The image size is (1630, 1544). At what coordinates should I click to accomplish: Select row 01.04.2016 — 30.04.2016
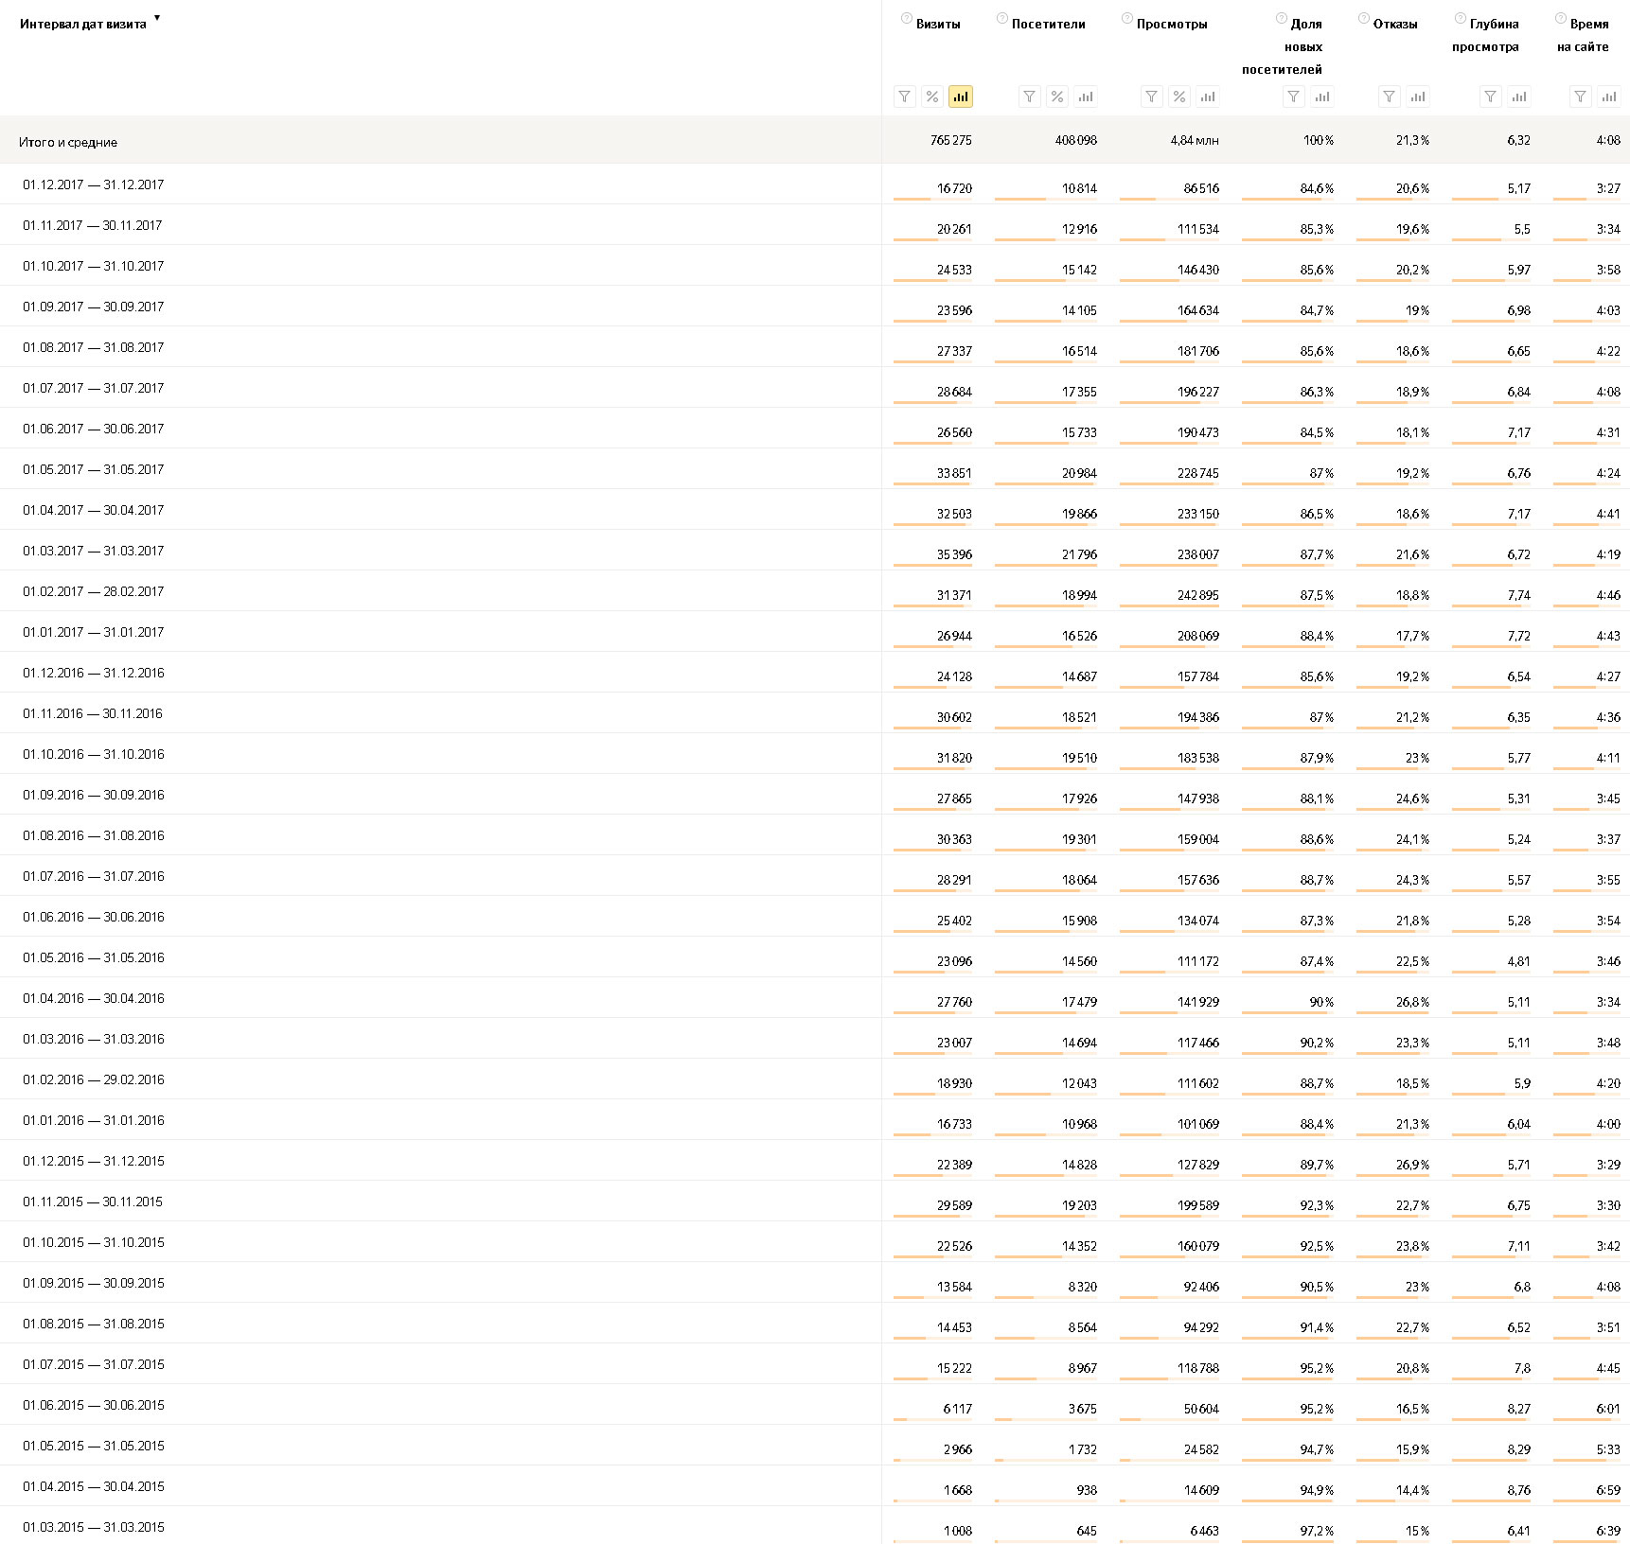[x=94, y=998]
